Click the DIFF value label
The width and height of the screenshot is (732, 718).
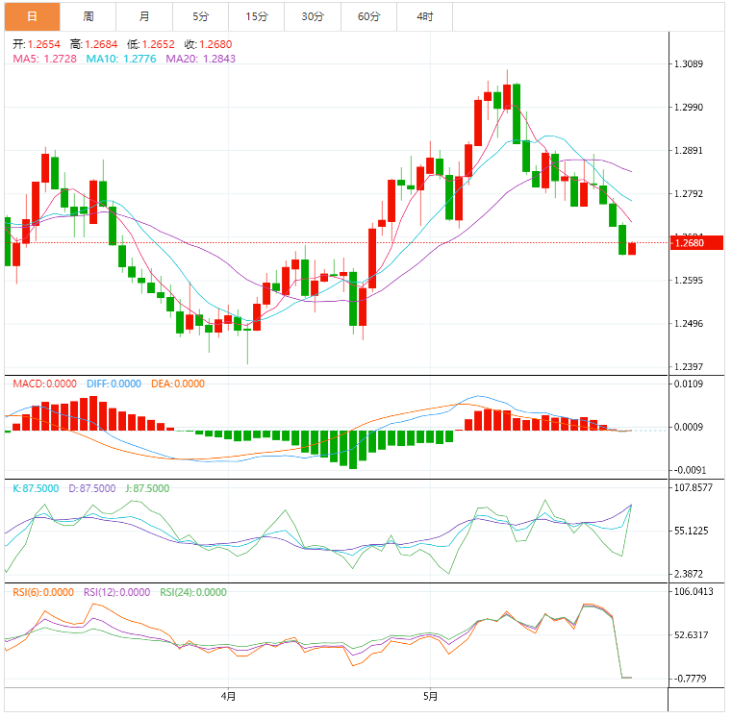pyautogui.click(x=114, y=384)
